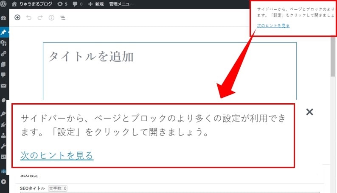Redo the editor action

[40, 18]
